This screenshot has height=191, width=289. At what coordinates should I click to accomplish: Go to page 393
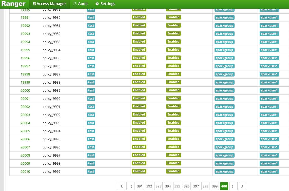pos(159,186)
